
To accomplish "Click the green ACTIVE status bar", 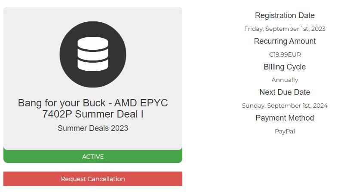I will pos(93,157).
